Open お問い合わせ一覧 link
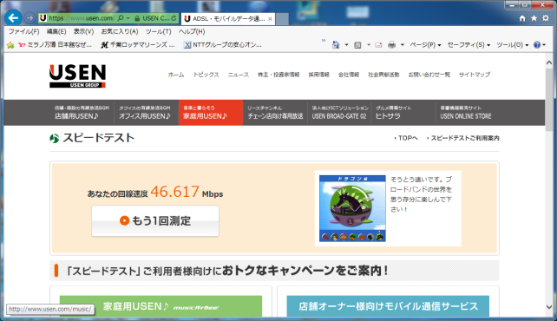Screen dimensions: 557x321 click(429, 75)
